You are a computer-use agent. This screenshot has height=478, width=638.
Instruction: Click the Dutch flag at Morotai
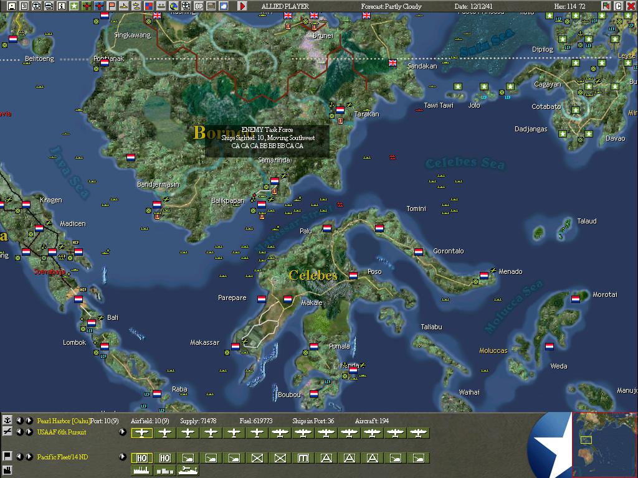575,299
